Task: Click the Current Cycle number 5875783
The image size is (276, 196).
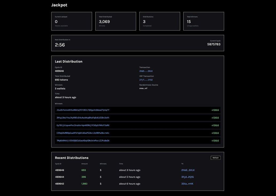Action: tap(214, 44)
